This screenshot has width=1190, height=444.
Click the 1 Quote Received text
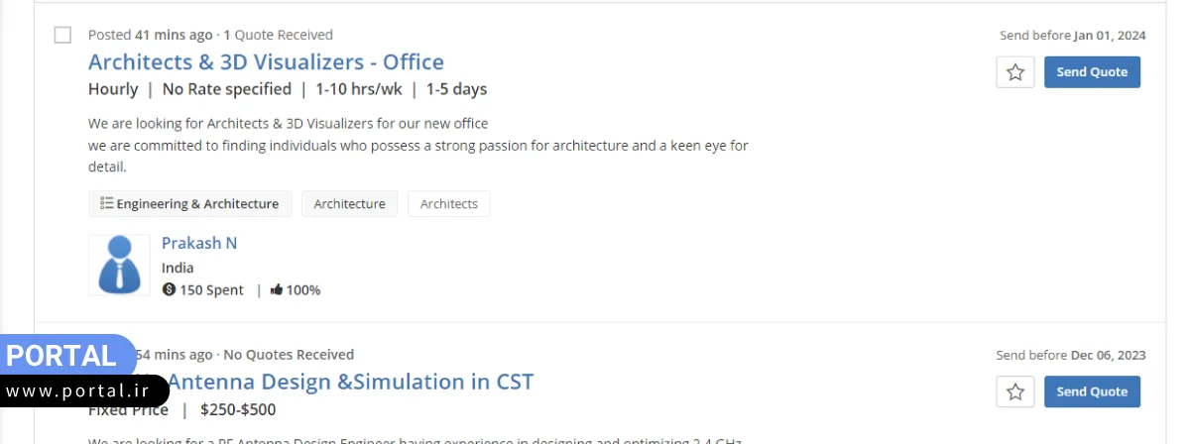click(x=279, y=35)
